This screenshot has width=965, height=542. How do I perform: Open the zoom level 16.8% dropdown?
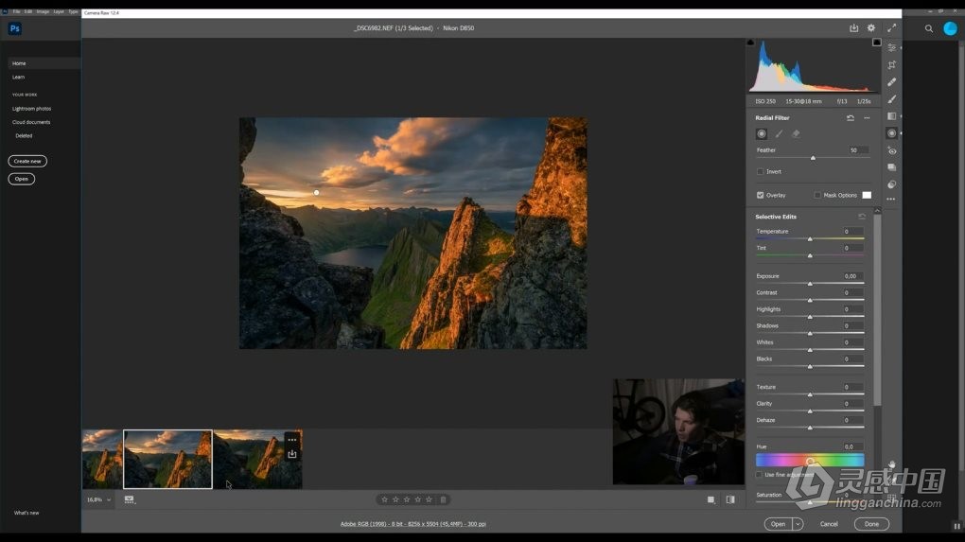99,499
